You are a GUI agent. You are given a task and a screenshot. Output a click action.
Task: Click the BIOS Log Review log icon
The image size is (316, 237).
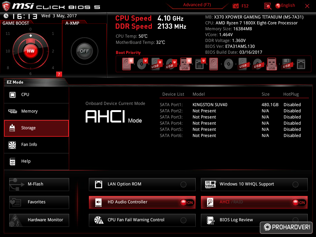coord(210,220)
